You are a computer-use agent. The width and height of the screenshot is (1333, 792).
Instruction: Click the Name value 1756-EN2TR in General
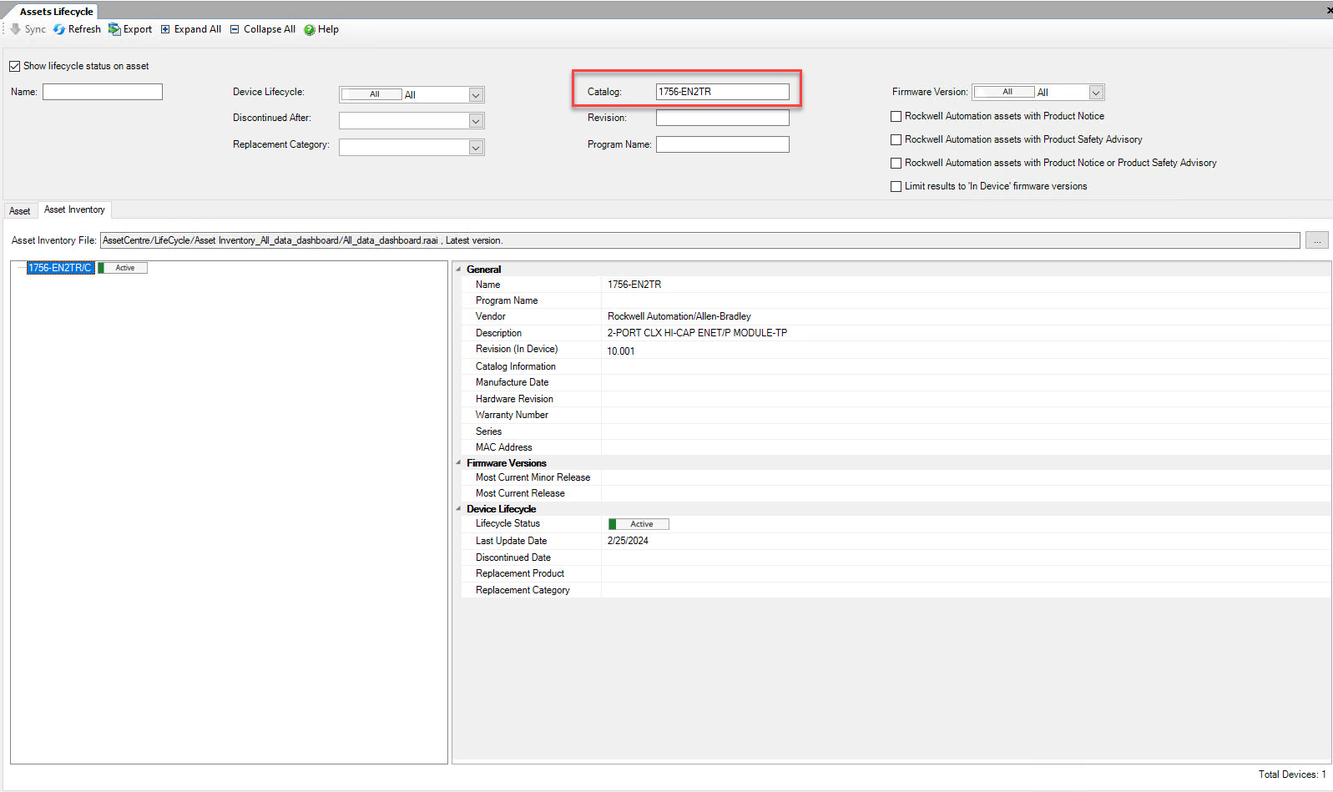click(634, 285)
